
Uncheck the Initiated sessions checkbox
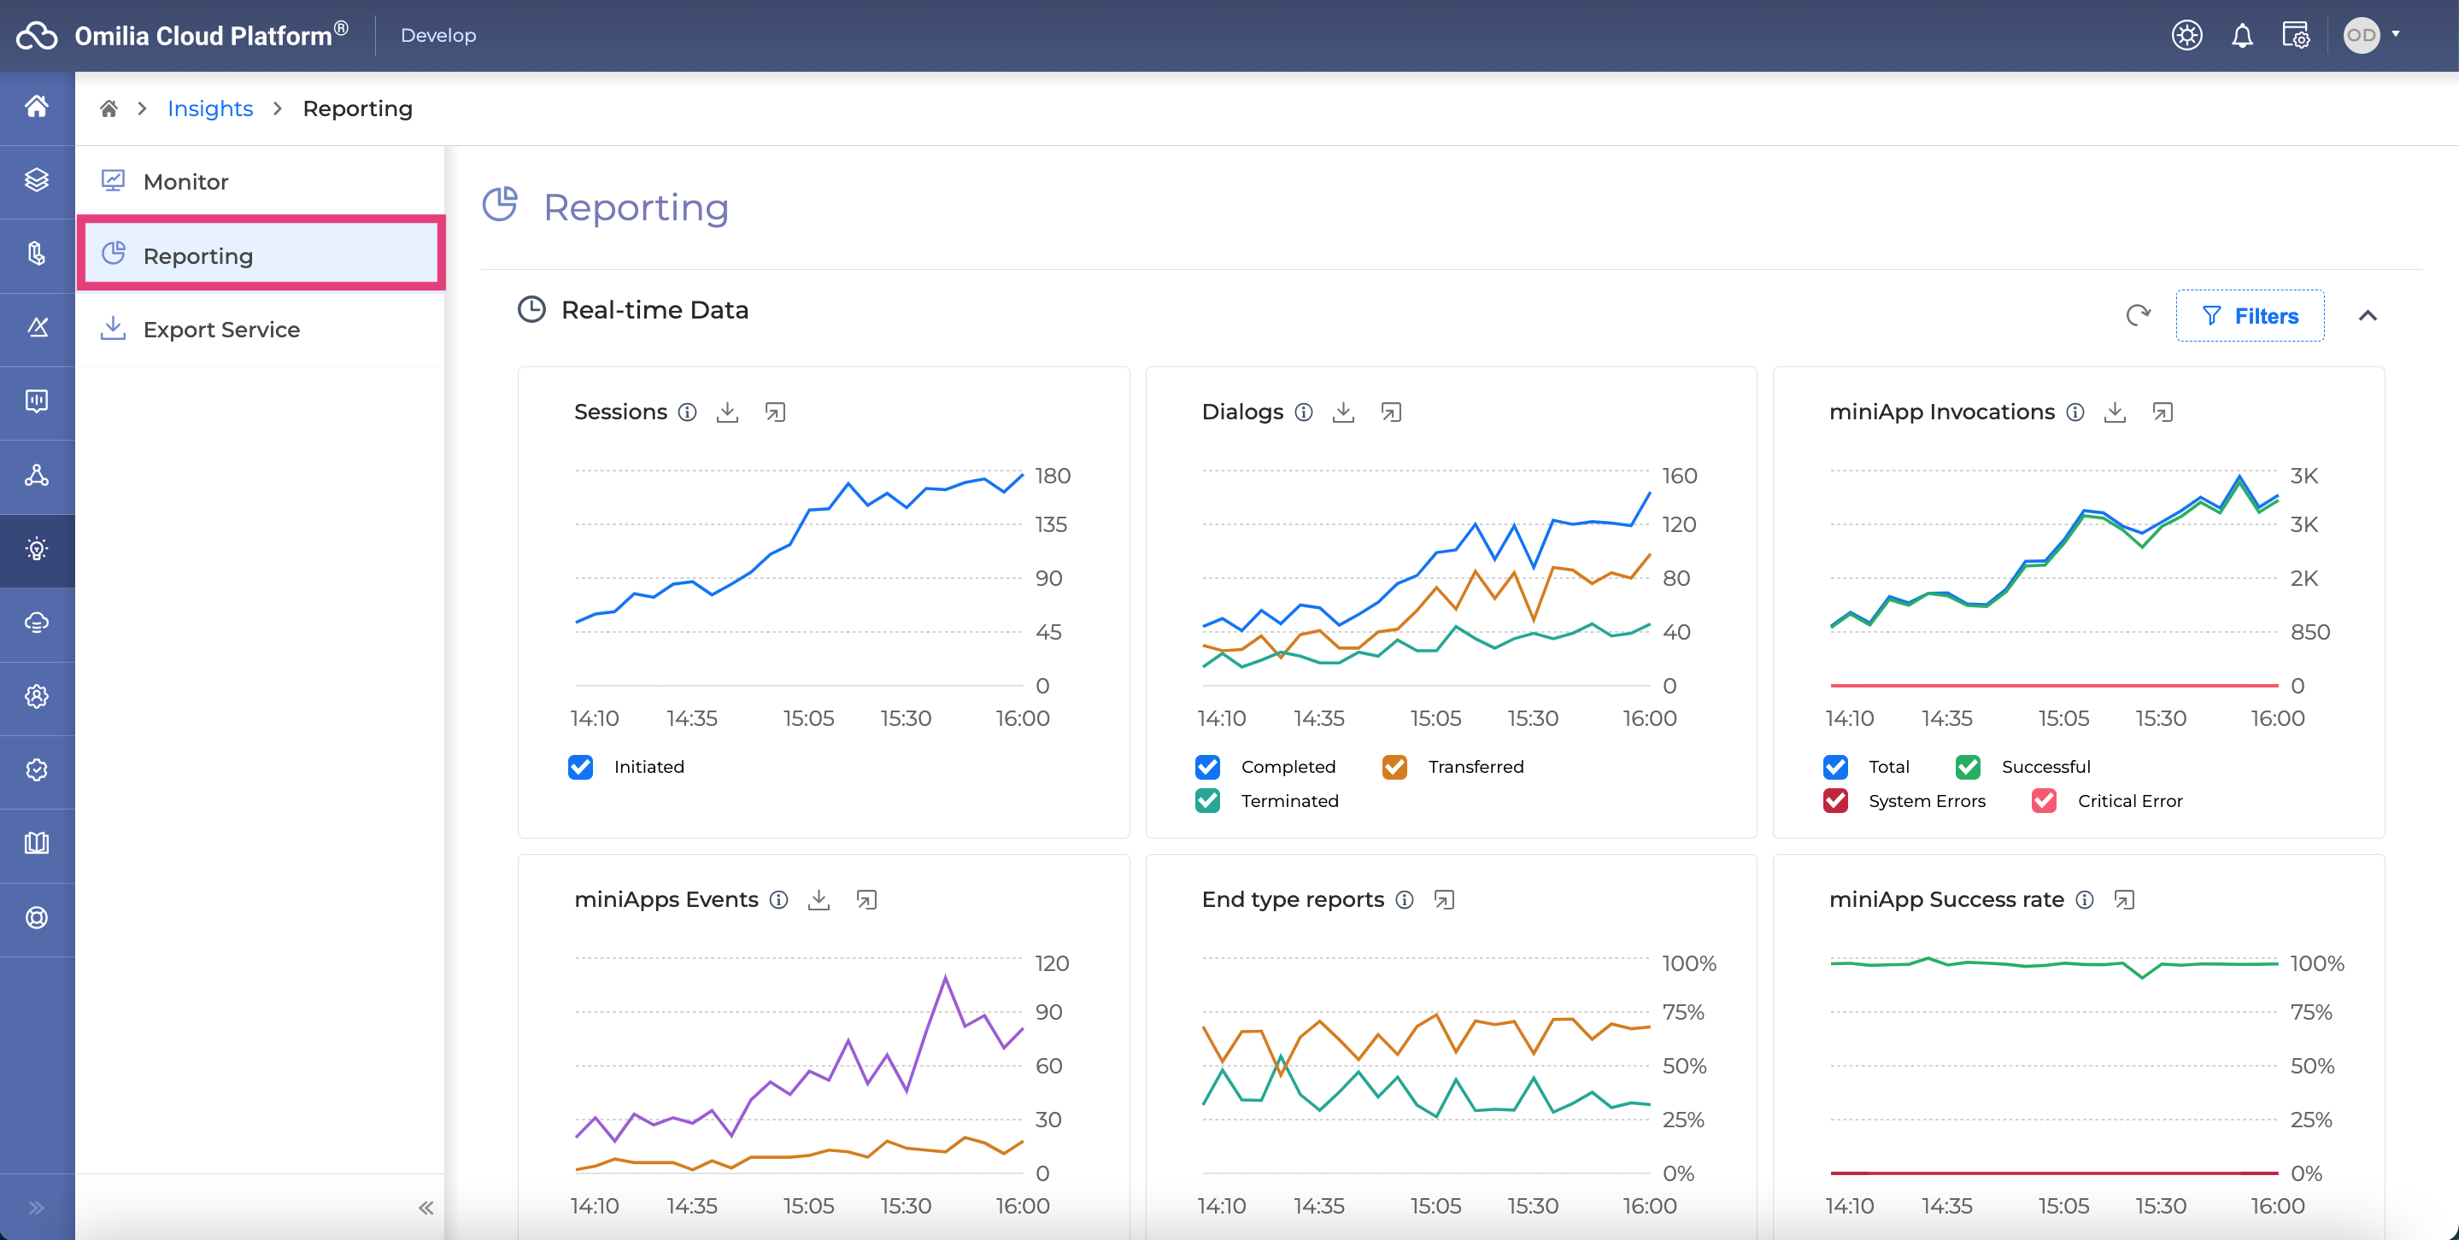[580, 767]
